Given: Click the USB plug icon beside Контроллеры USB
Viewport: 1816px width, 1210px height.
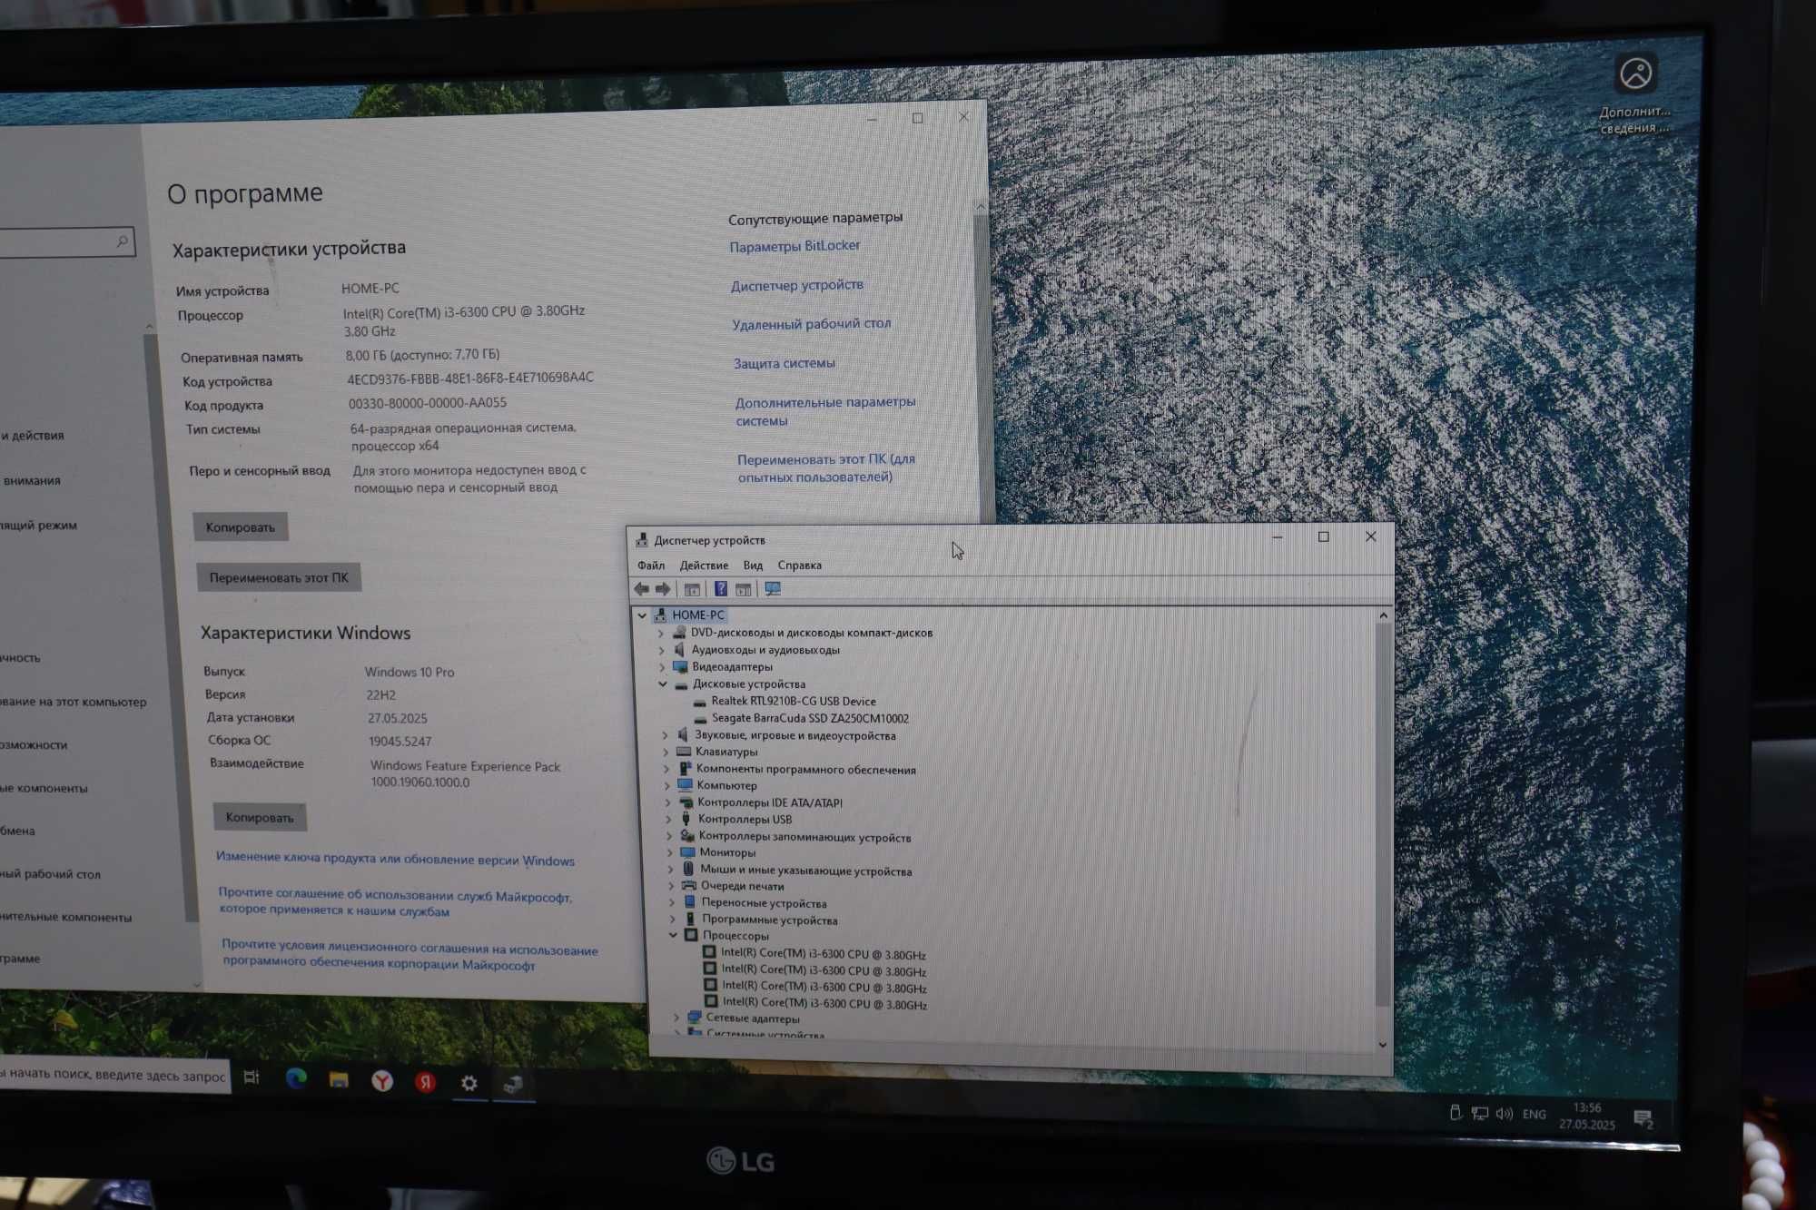Looking at the screenshot, I should tap(686, 819).
